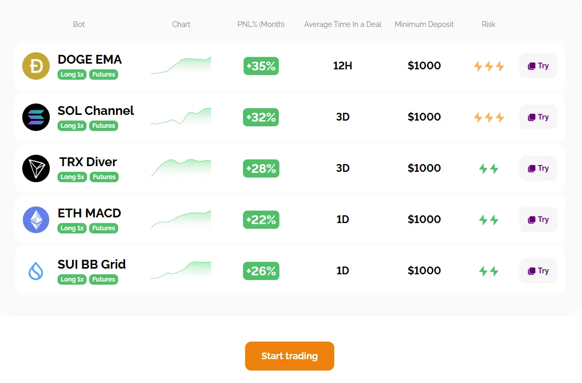Click the Solana coin icon
This screenshot has height=383, width=582.
coord(36,117)
